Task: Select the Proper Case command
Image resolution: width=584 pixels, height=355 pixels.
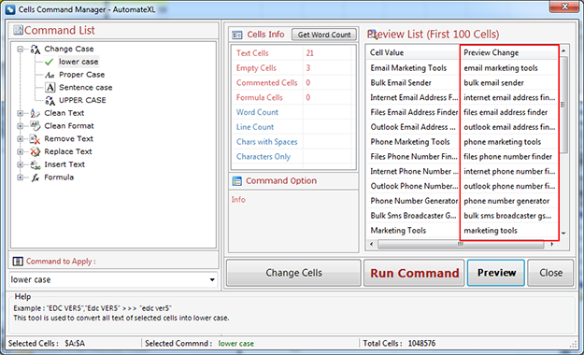Action: click(82, 75)
